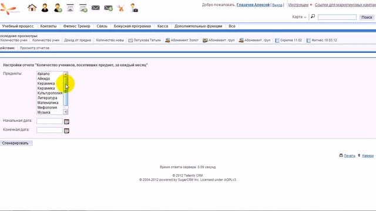Click the Поиск button
Screen dimensions: 376x211
[367, 17]
